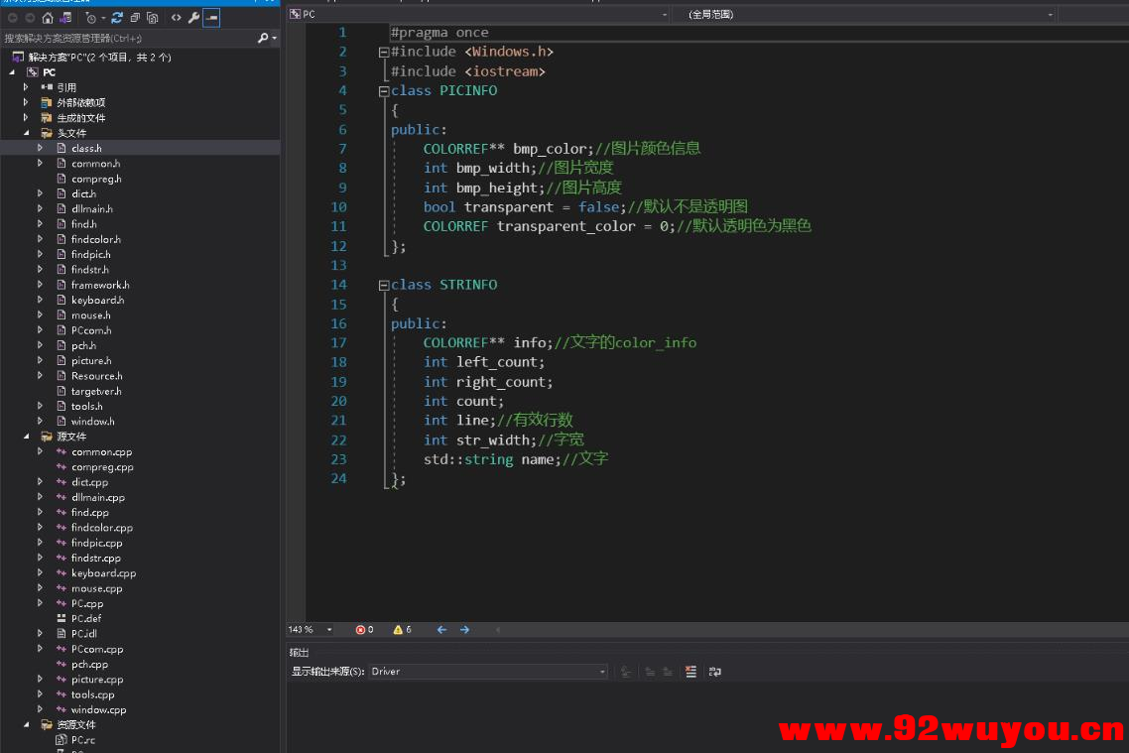This screenshot has height=753, width=1129.
Task: Click the errors icon showing 0 errors
Action: click(362, 630)
